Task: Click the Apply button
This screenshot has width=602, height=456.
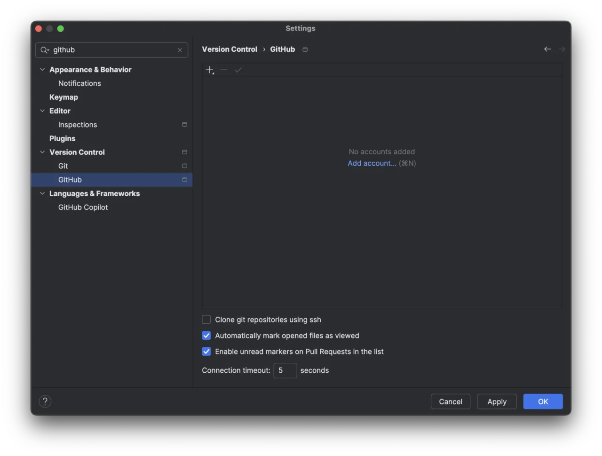Action: pyautogui.click(x=497, y=401)
